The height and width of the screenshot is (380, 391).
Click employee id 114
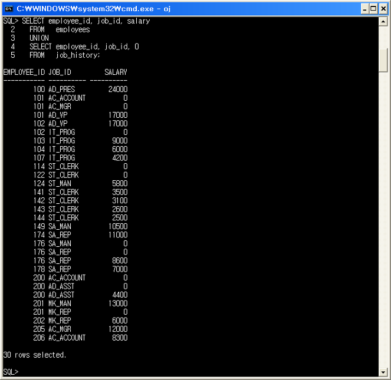[39, 167]
